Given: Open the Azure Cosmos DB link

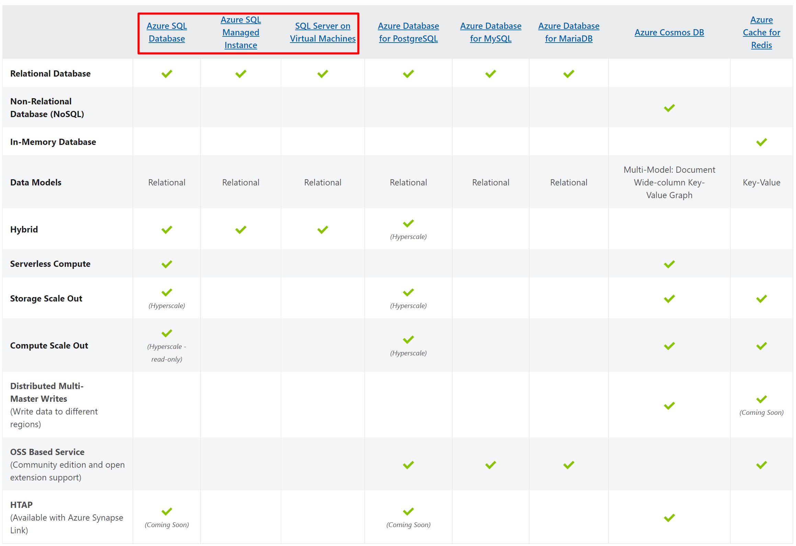Looking at the screenshot, I should pos(669,32).
